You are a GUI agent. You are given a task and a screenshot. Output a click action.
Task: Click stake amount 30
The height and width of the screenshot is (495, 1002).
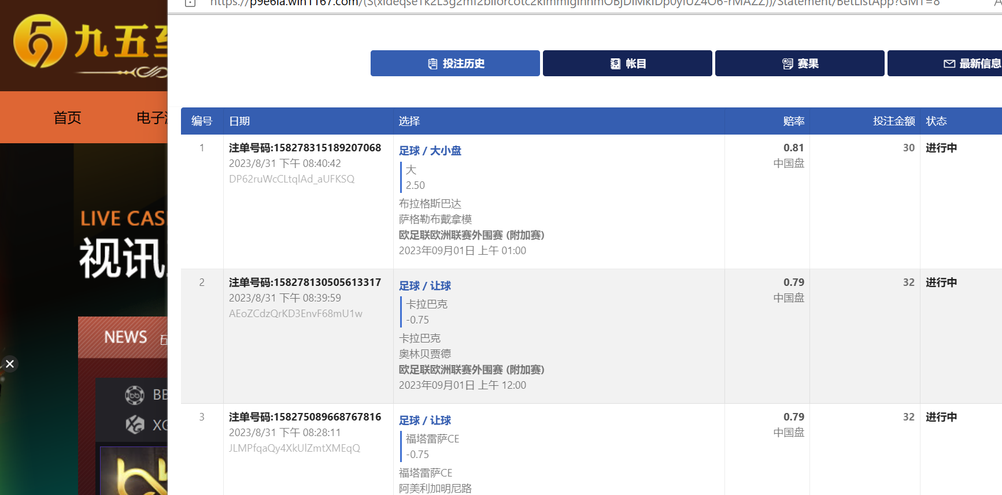909,148
